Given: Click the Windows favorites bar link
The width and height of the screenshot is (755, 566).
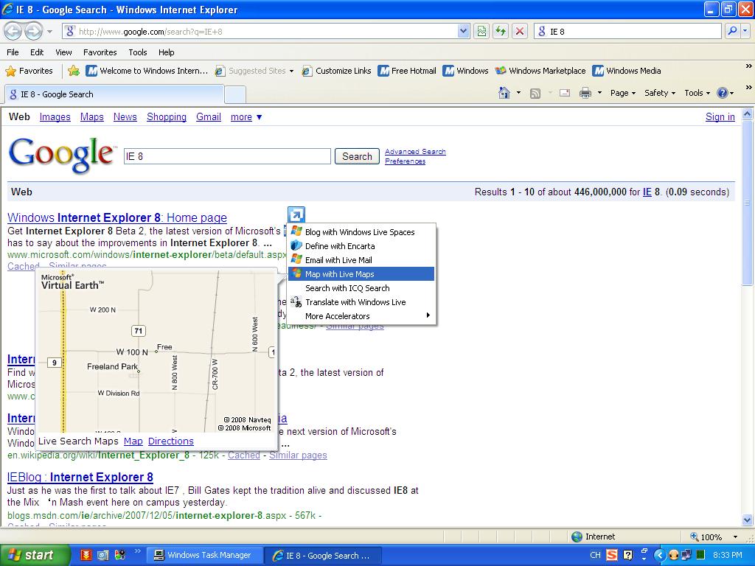Looking at the screenshot, I should pos(466,71).
